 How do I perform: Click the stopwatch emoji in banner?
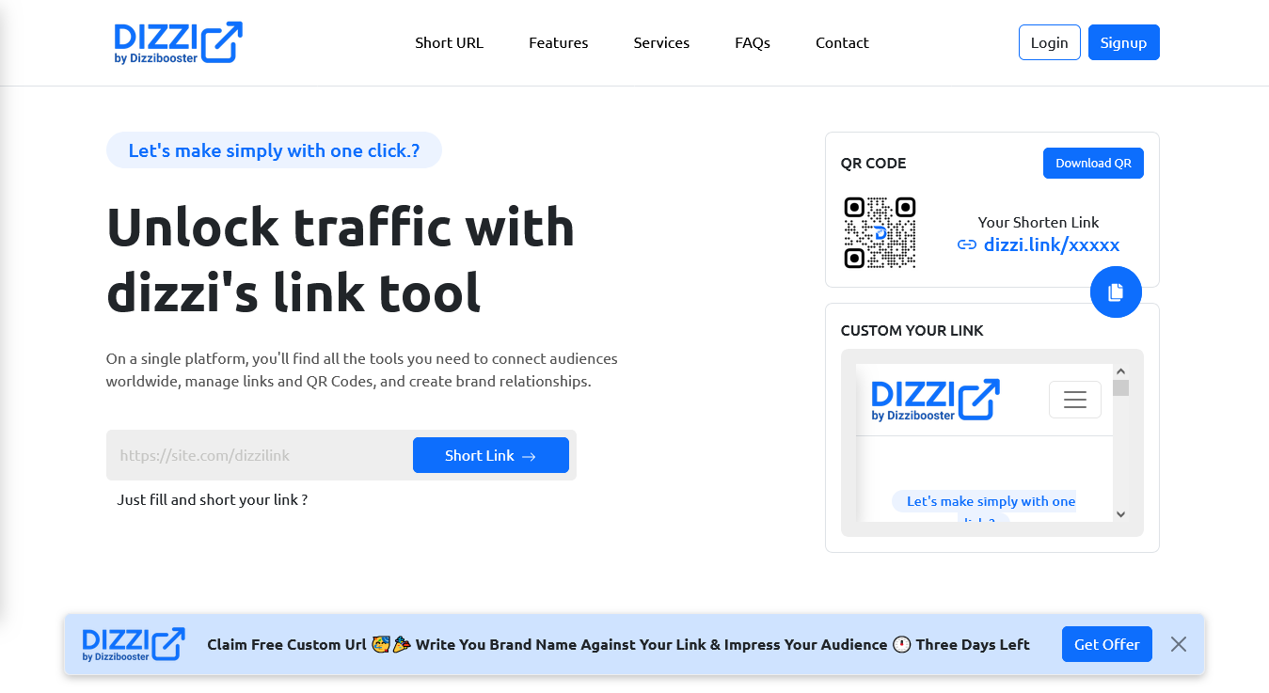pyautogui.click(x=901, y=644)
